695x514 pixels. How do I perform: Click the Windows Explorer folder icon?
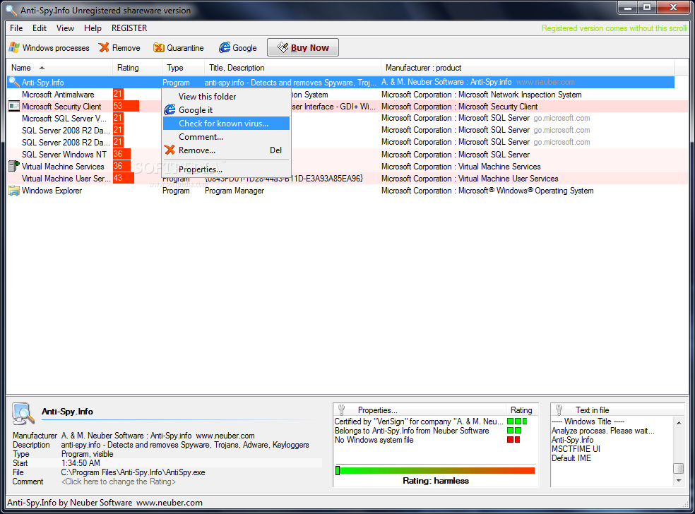(14, 191)
